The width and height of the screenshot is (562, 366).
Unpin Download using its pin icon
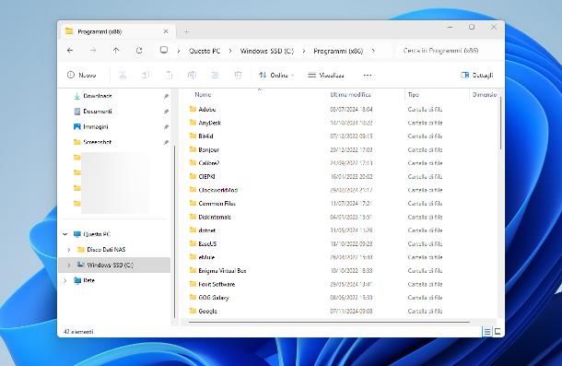tap(166, 96)
